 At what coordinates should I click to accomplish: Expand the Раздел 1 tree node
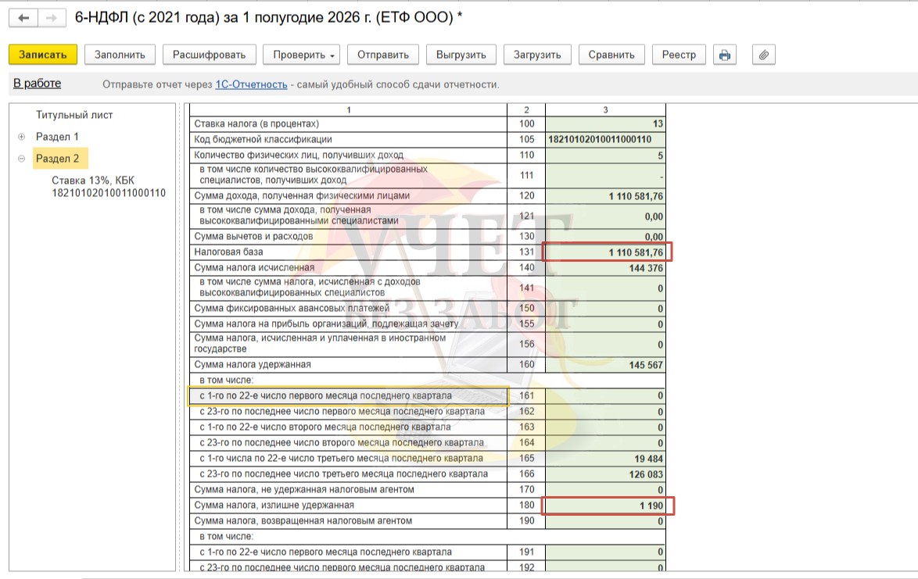point(22,137)
